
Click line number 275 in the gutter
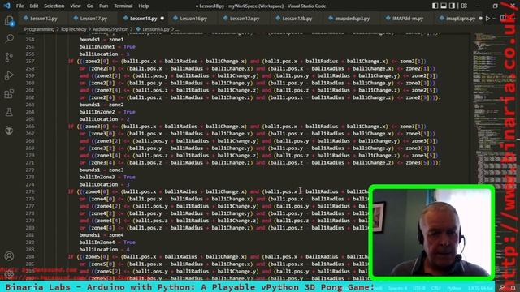click(x=30, y=191)
